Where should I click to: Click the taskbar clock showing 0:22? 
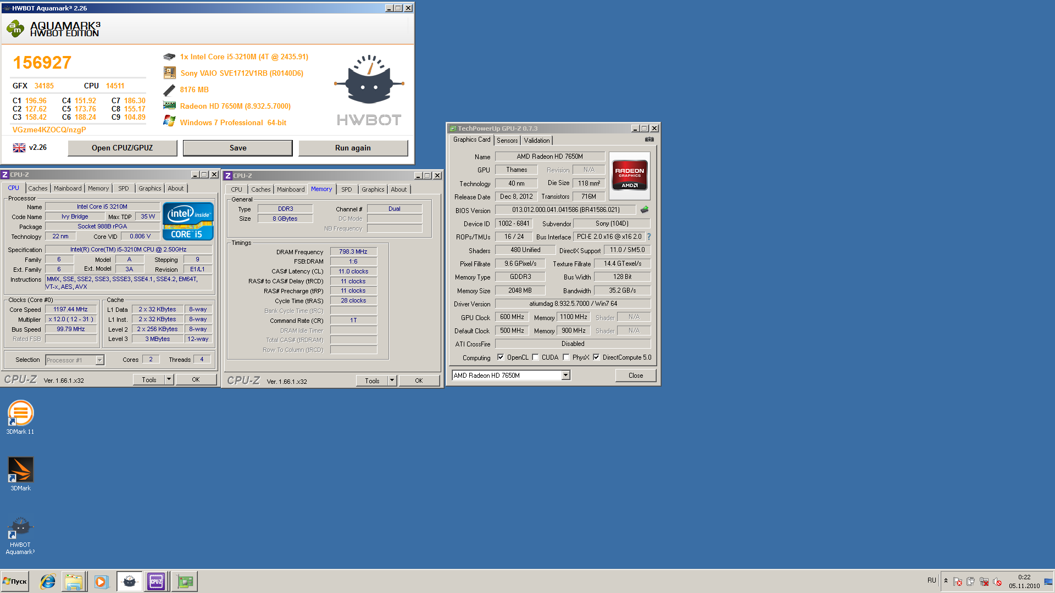tap(1024, 581)
